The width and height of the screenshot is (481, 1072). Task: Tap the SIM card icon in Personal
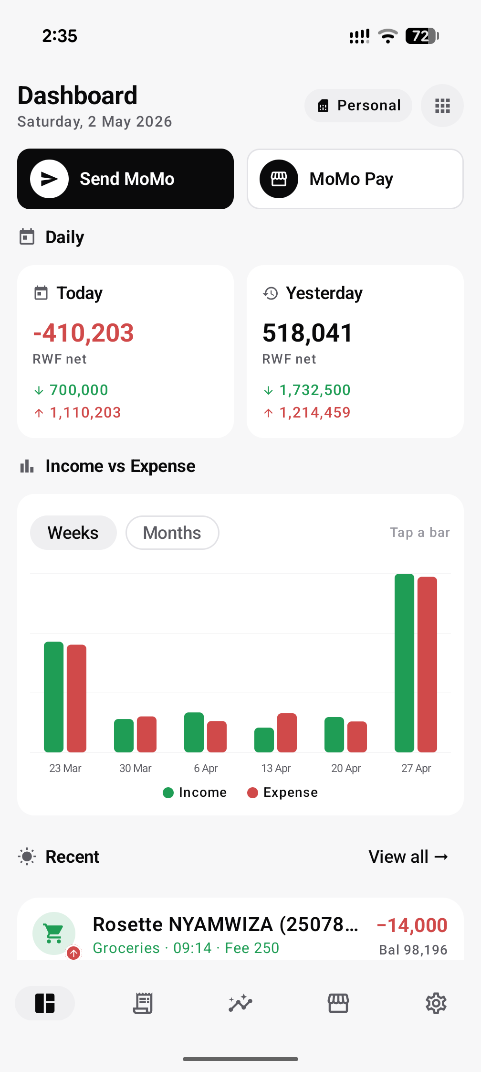click(323, 106)
